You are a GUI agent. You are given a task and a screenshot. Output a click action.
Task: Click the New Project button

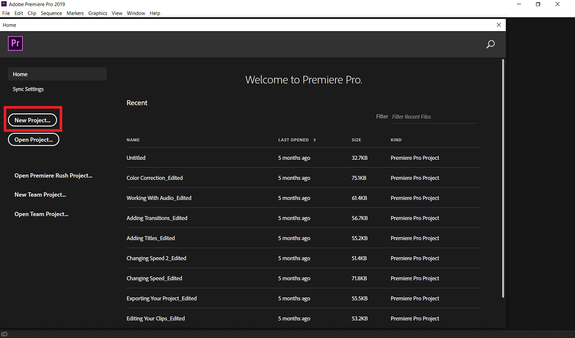(32, 120)
